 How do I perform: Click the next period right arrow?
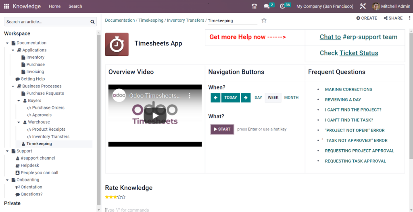click(246, 98)
